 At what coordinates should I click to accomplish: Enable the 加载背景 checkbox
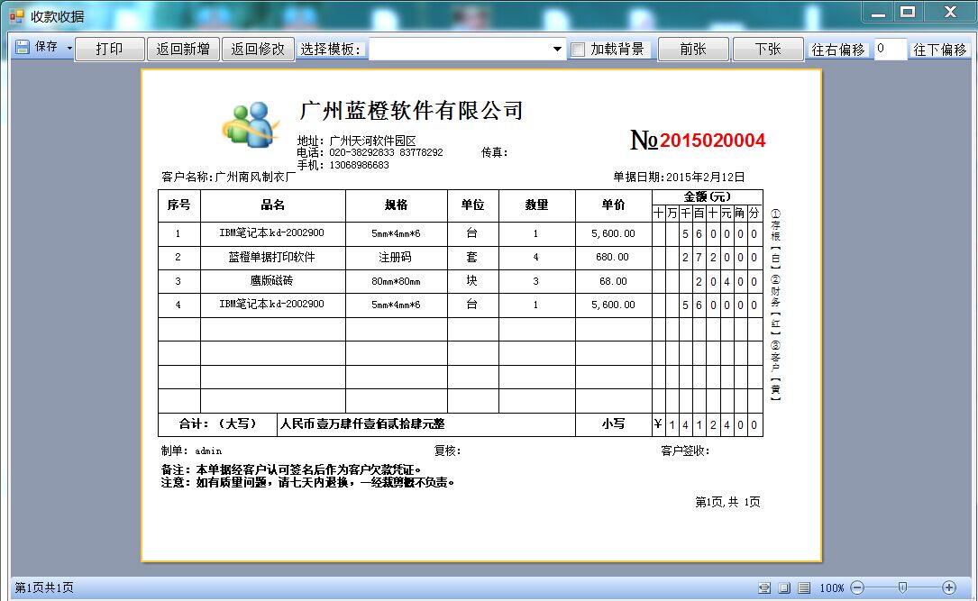pos(578,50)
